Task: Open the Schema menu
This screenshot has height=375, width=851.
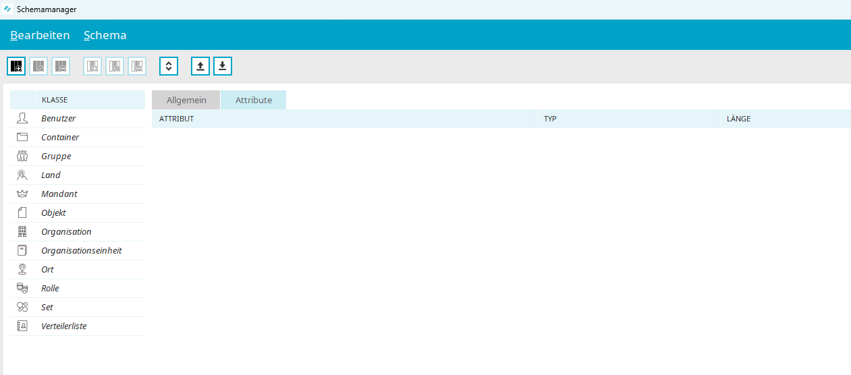Action: pos(105,35)
